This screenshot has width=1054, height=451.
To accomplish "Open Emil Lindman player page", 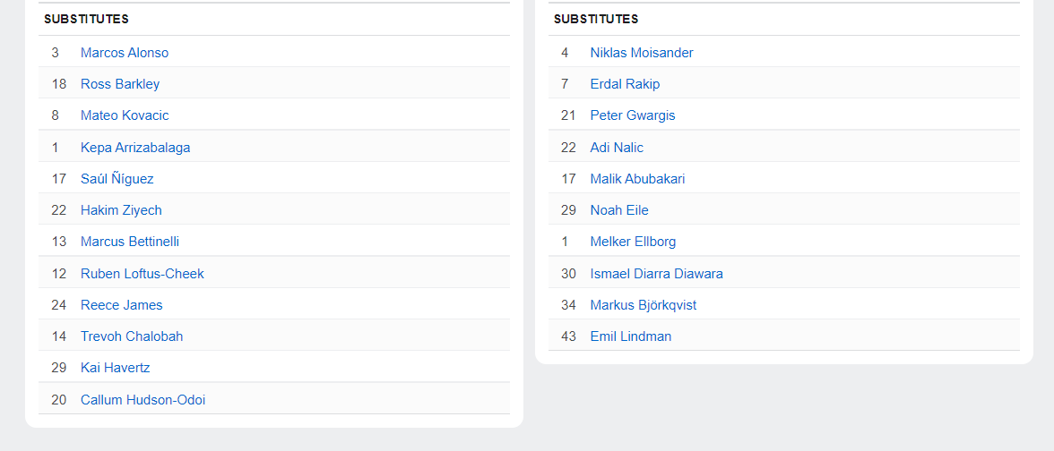I will pos(631,336).
